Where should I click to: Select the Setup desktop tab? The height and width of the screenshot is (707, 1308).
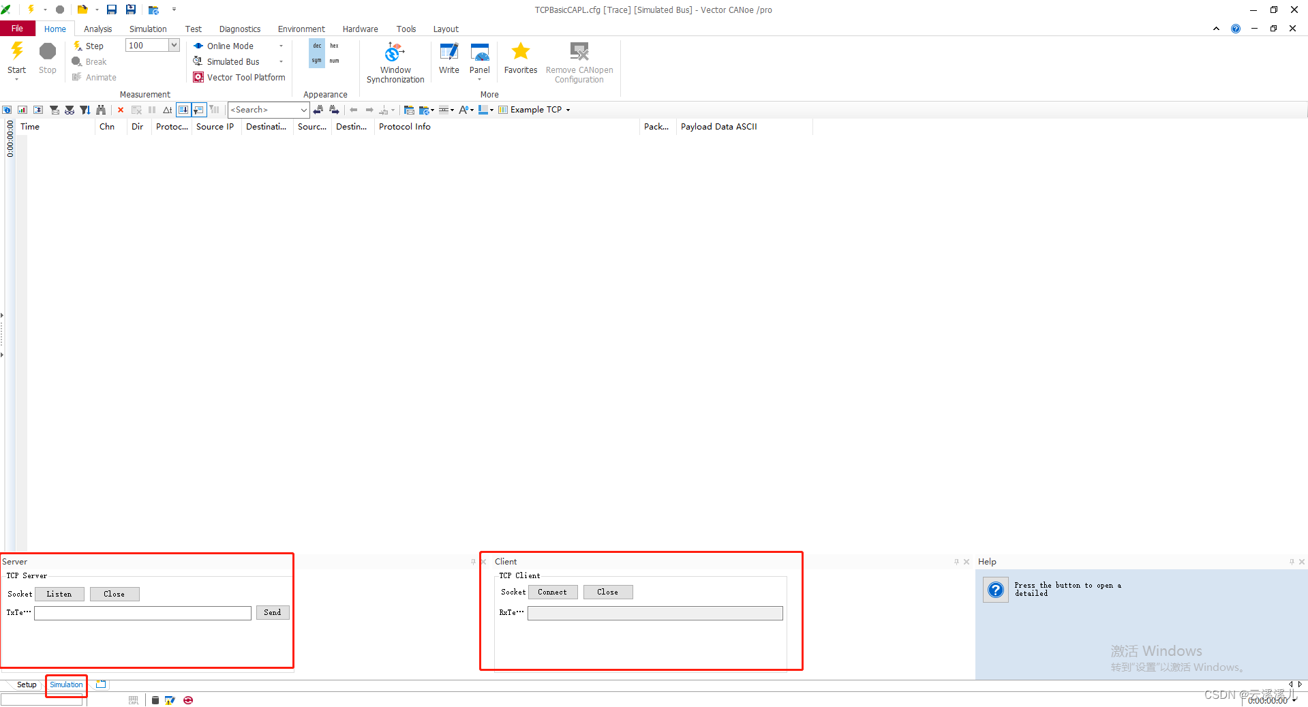click(27, 685)
